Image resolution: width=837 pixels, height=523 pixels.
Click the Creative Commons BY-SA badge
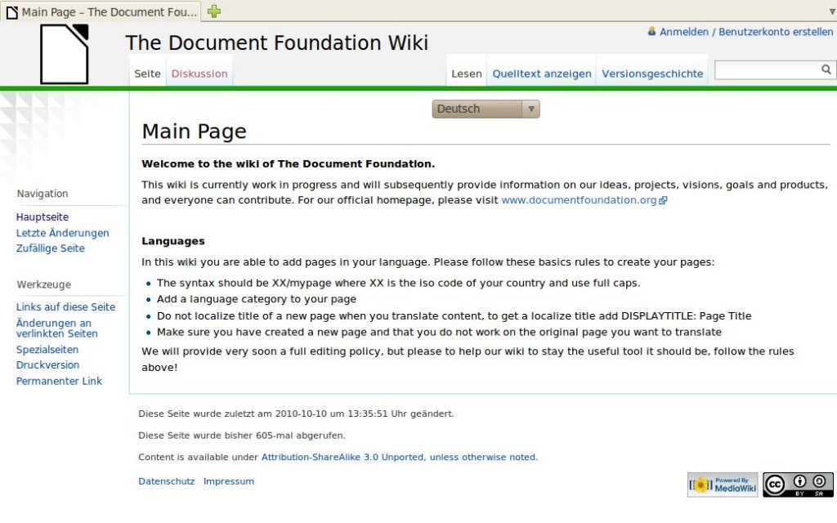click(x=798, y=484)
